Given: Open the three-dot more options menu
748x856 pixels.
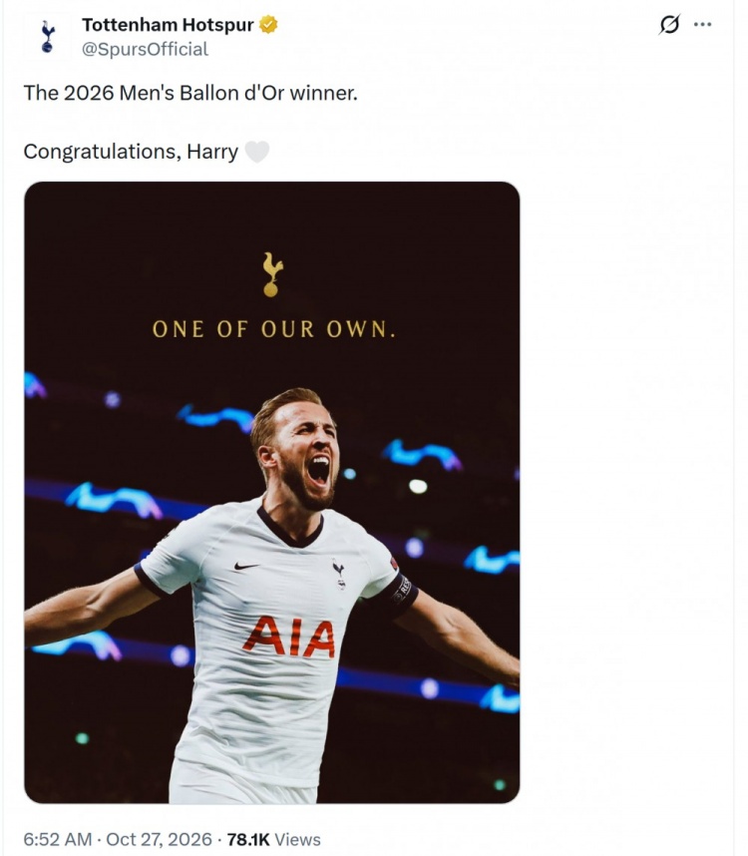Looking at the screenshot, I should click(702, 24).
